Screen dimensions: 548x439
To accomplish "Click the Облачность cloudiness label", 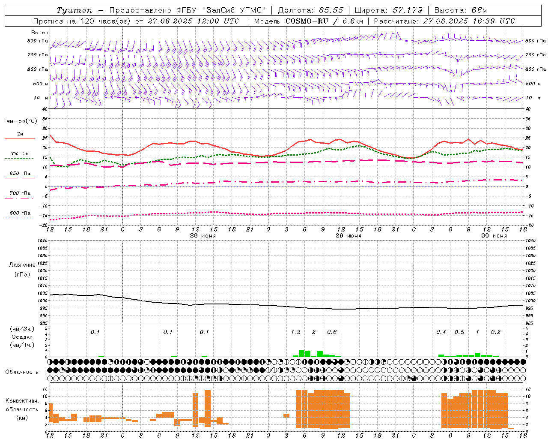I will [22, 372].
